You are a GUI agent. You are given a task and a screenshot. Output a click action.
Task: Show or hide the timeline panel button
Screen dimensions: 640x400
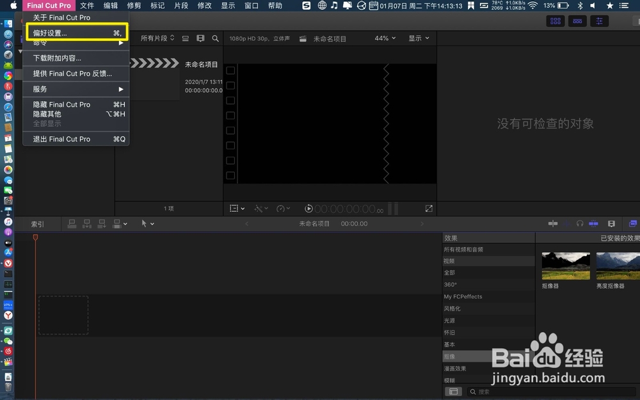point(577,21)
